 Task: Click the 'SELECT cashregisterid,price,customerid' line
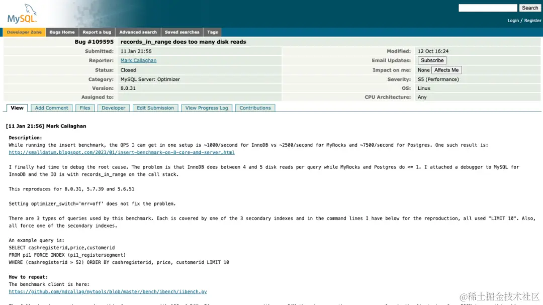(62, 248)
